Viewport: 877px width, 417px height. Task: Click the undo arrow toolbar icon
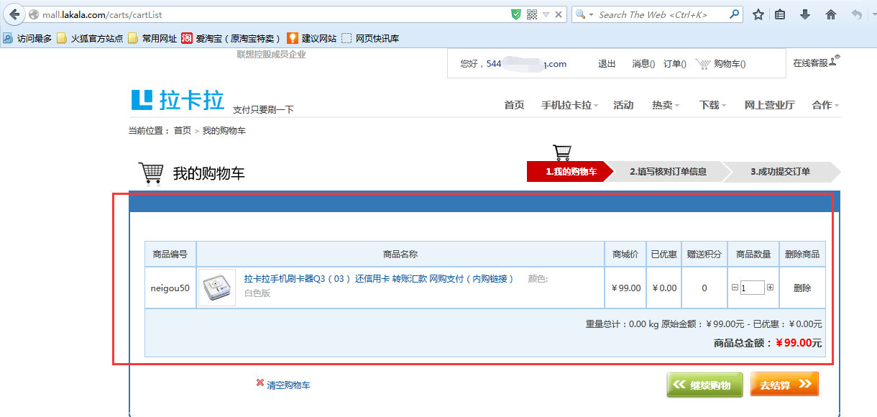pos(856,14)
